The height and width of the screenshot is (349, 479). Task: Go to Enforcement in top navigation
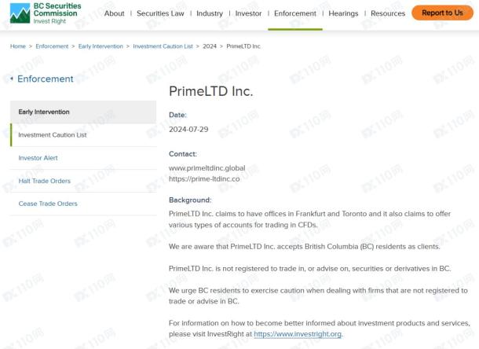coord(295,13)
